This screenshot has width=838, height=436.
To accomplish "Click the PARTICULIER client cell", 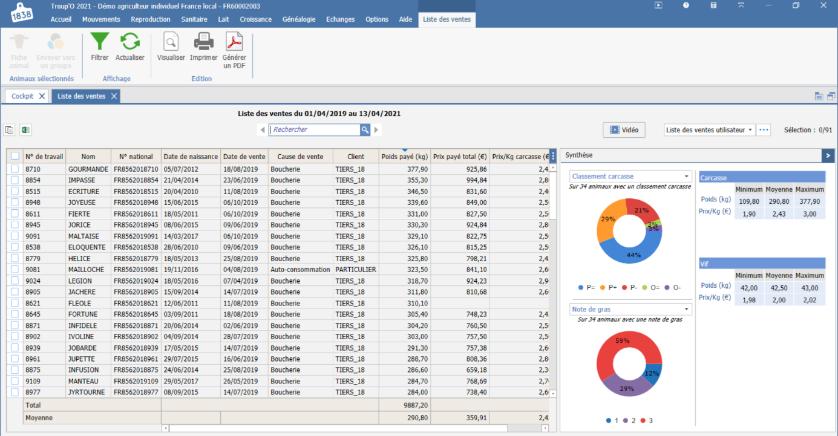I will [x=356, y=270].
